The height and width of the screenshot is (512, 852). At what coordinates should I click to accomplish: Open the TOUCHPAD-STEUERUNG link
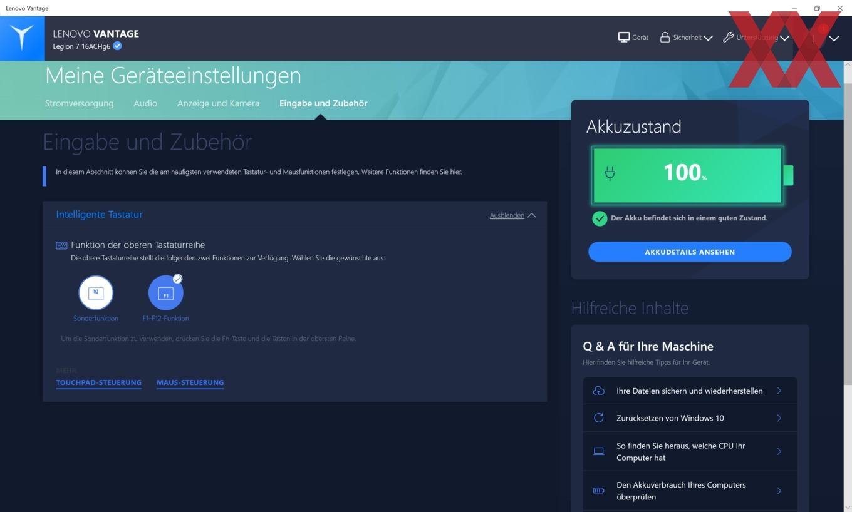point(99,382)
